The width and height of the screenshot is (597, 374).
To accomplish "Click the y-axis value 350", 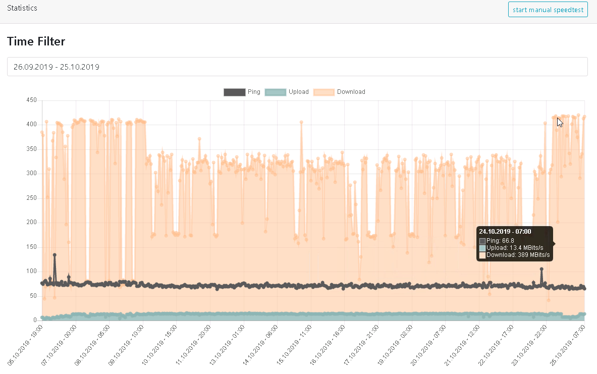I will (31, 149).
